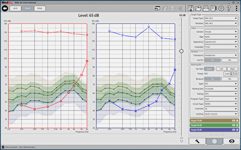Open preset settings gear beside Load
241x150 pixels.
236,74
